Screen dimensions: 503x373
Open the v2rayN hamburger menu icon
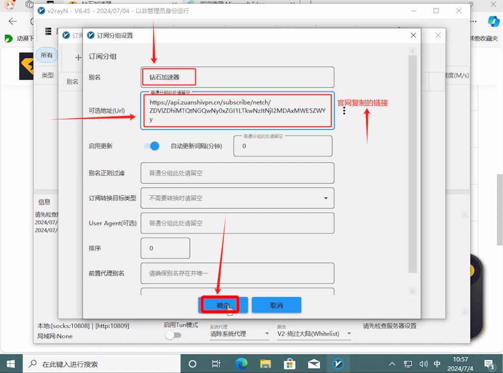tap(48, 31)
